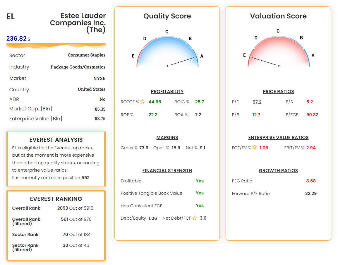Click the Estee Lauder Companies Inc. name
The image size is (338, 265).
pos(78,23)
